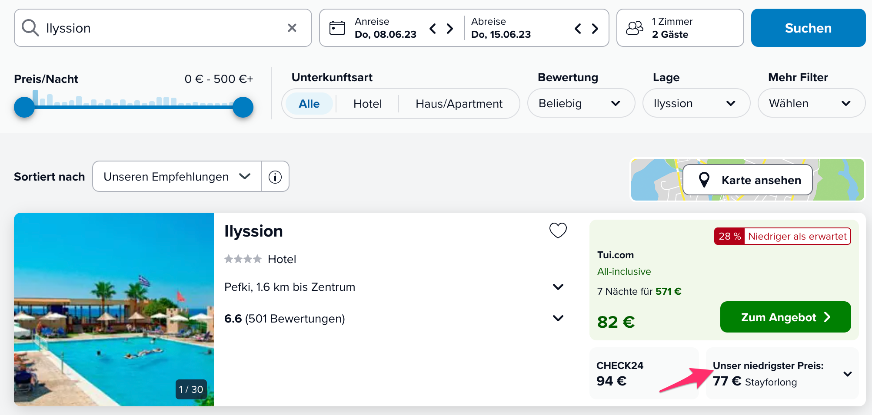Open the map with Karte ansehen
872x415 pixels.
(x=748, y=180)
